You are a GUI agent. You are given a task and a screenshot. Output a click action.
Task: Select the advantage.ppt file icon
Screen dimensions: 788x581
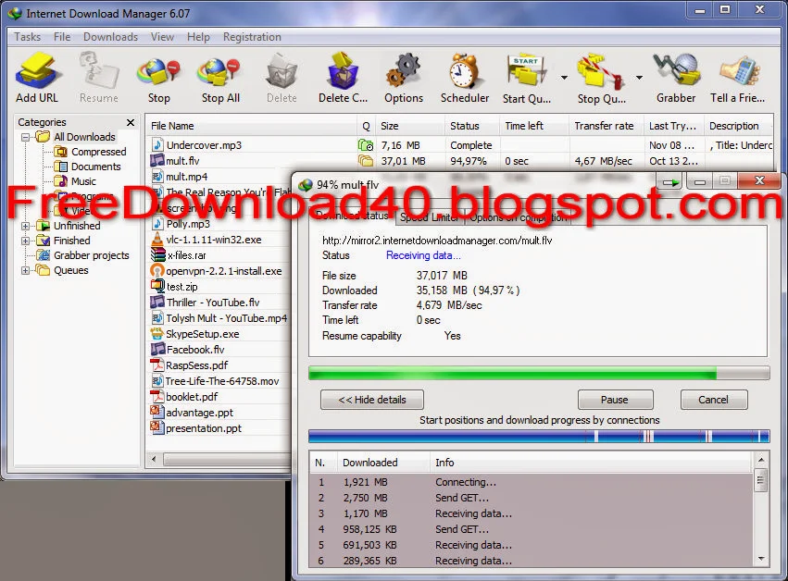tap(157, 413)
